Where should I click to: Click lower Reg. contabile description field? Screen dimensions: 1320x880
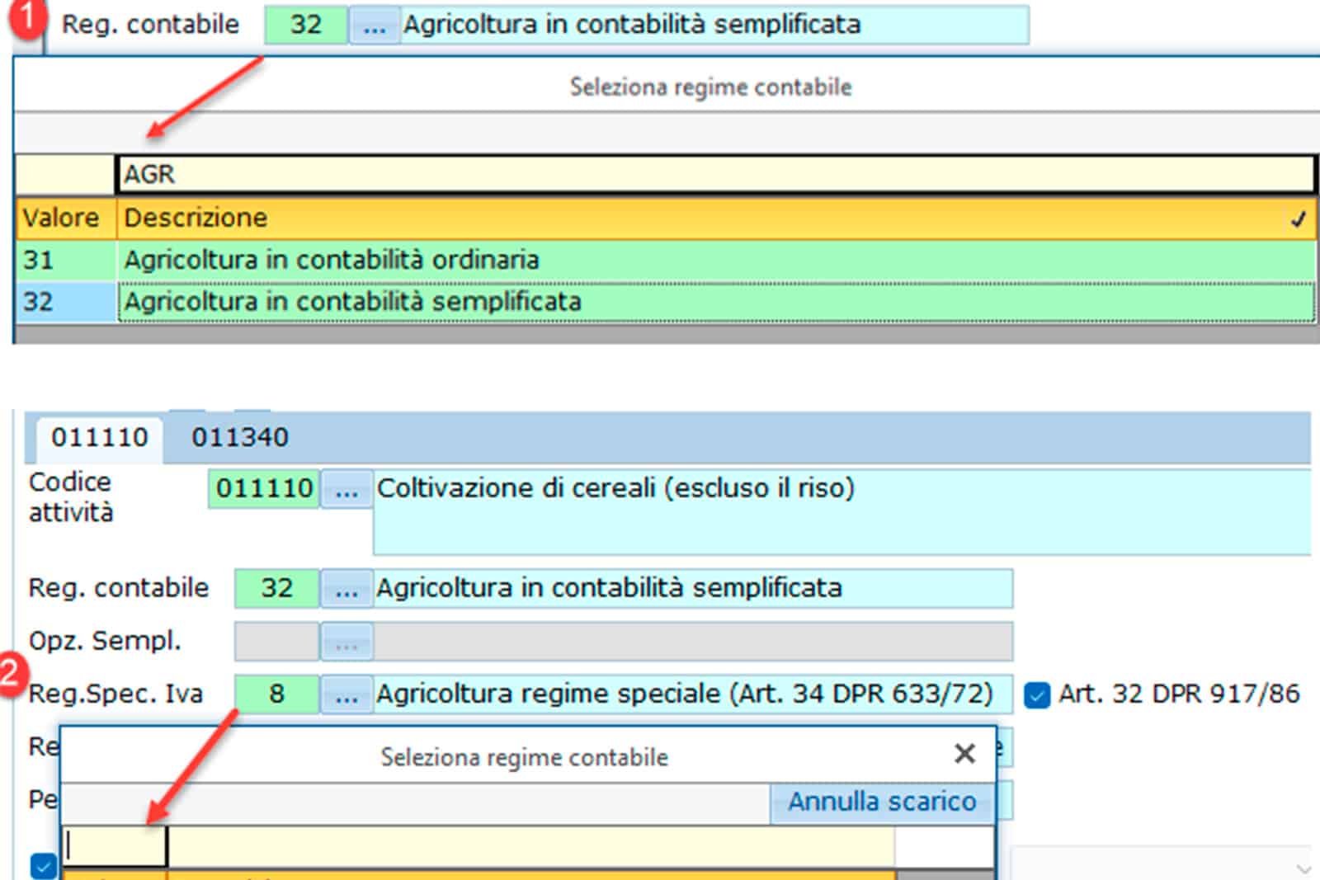tap(693, 588)
